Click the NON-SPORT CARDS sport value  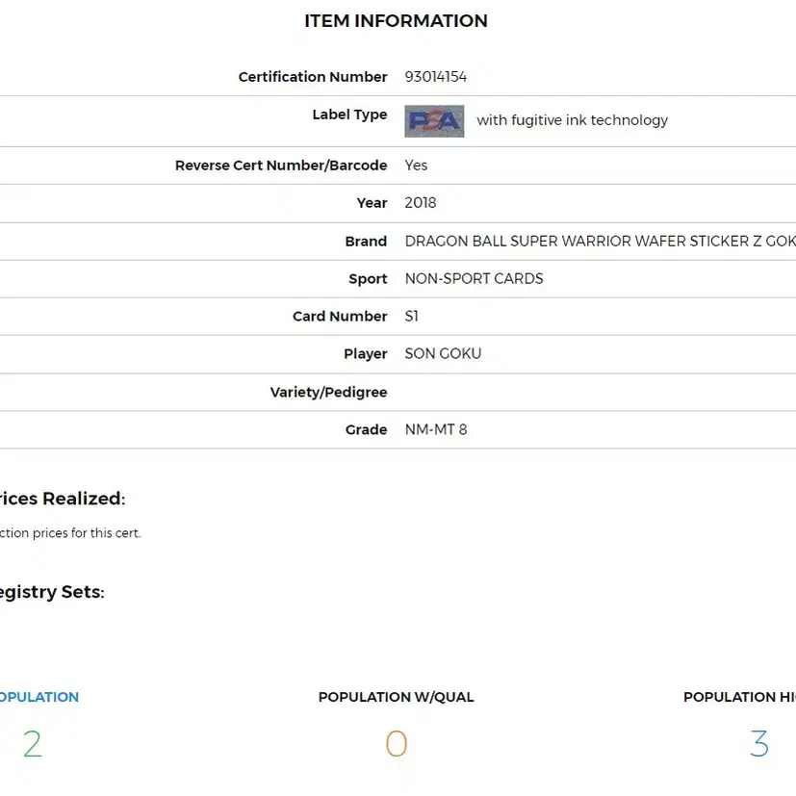[x=474, y=279]
